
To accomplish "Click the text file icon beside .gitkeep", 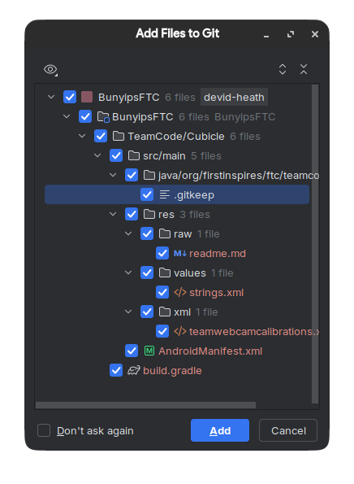I will (x=165, y=194).
